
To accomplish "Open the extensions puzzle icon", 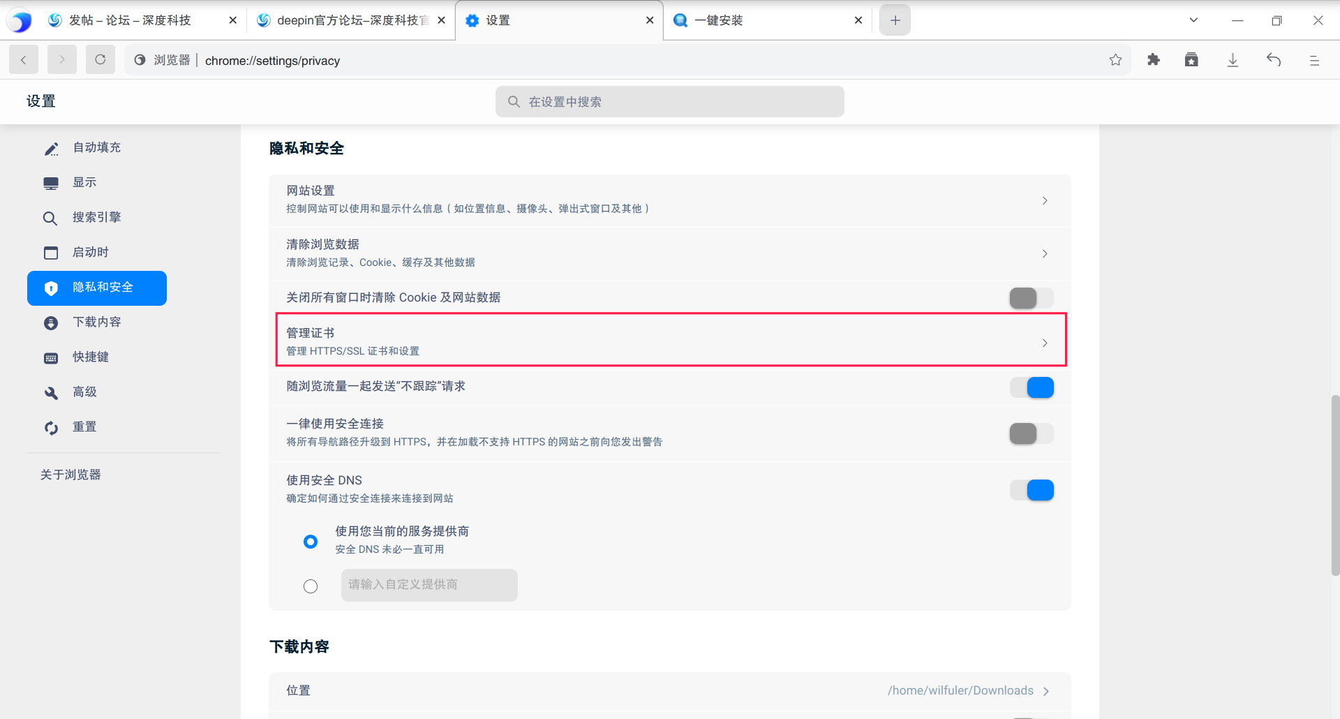I will pyautogui.click(x=1154, y=60).
